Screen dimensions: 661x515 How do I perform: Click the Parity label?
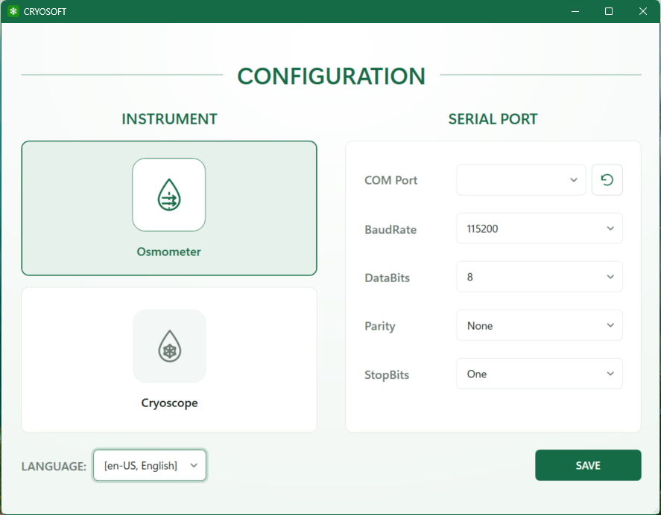[x=380, y=327]
